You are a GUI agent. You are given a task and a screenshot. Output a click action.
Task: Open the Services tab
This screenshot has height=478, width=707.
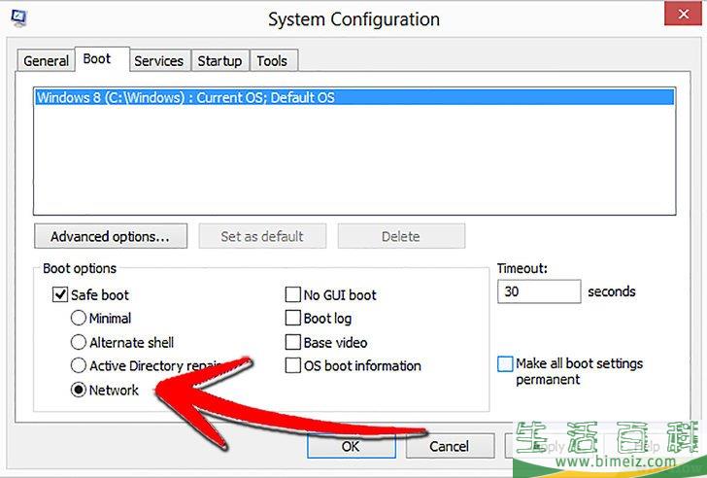(x=159, y=61)
